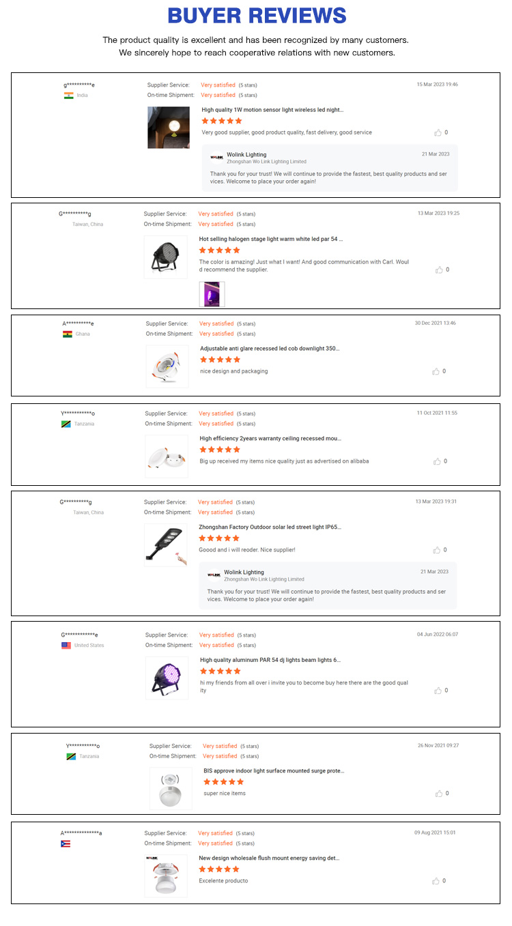Viewport: 512px width, 926px height.
Task: Open the halogen stage light product thumbnail
Action: coord(165,257)
